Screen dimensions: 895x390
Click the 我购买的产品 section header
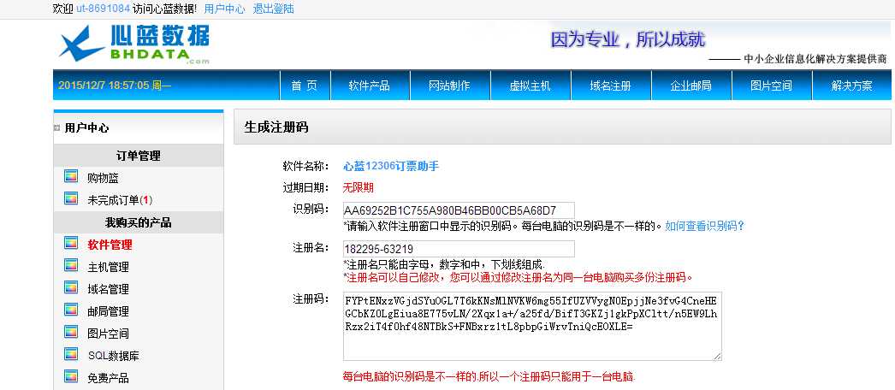(x=138, y=222)
